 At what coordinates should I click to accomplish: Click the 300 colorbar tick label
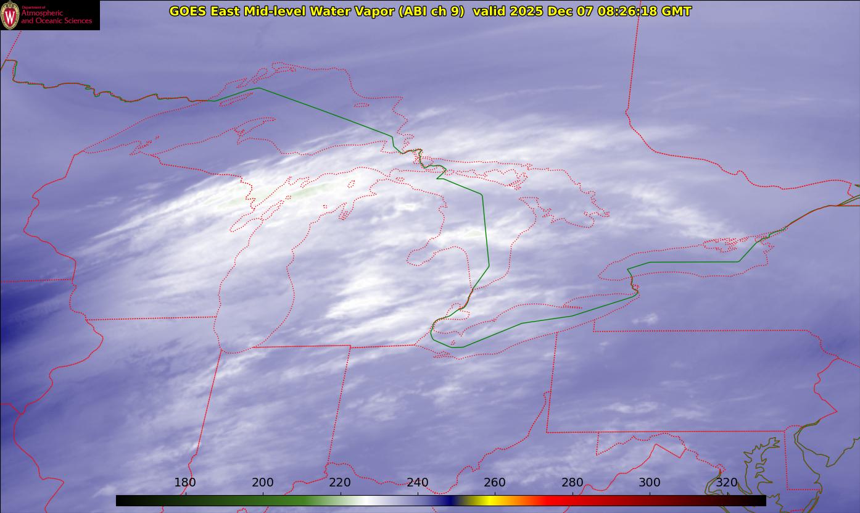click(650, 483)
